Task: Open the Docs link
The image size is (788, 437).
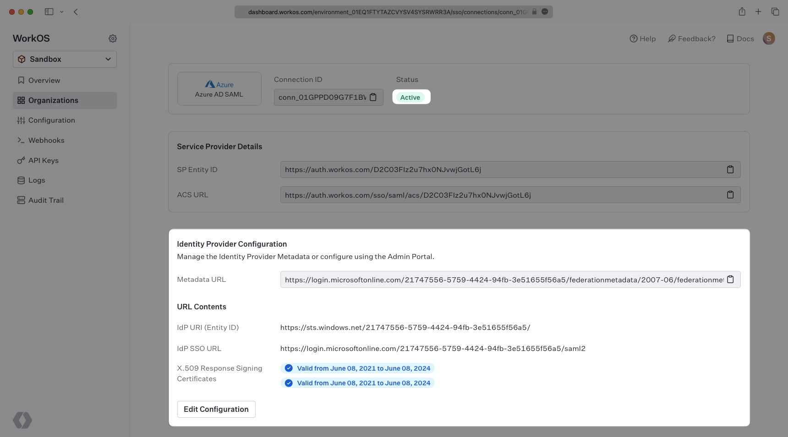Action: (740, 39)
